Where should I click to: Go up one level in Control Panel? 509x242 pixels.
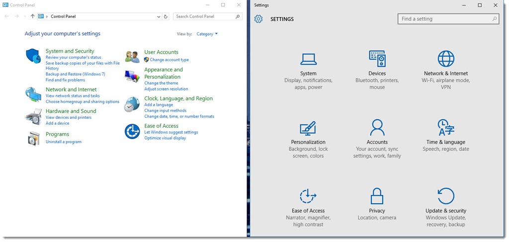[32, 16]
